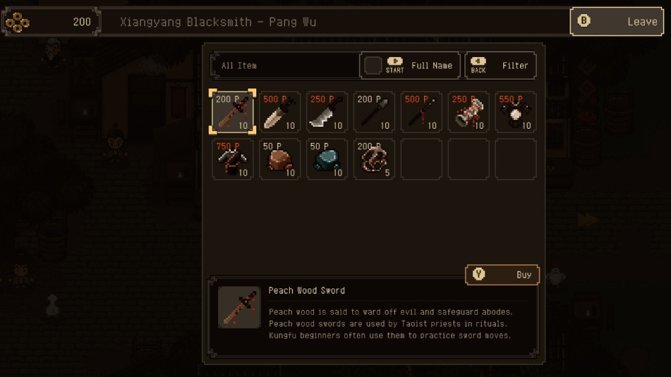The width and height of the screenshot is (671, 377).
Task: Select the 550 P chest armor item
Action: [515, 112]
